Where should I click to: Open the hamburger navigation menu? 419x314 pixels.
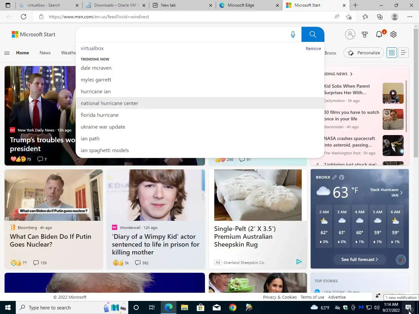(x=7, y=53)
